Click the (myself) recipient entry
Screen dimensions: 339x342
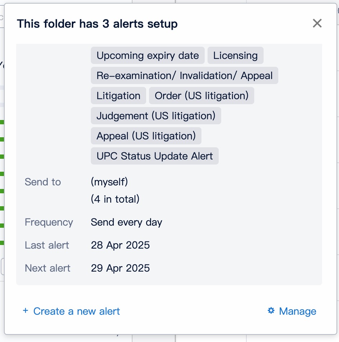(x=109, y=182)
